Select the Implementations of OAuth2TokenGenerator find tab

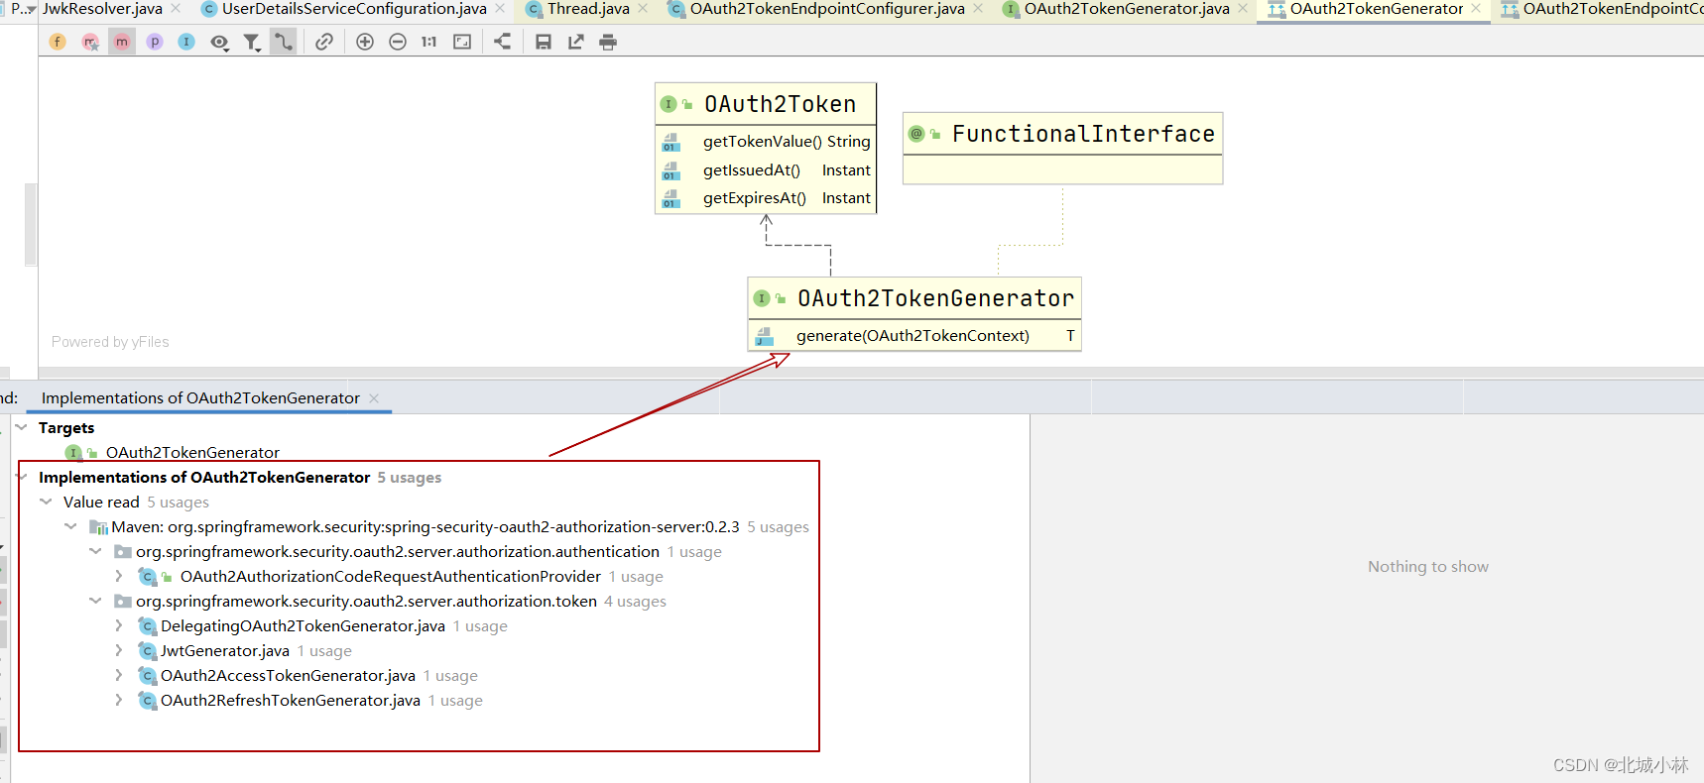tap(200, 398)
